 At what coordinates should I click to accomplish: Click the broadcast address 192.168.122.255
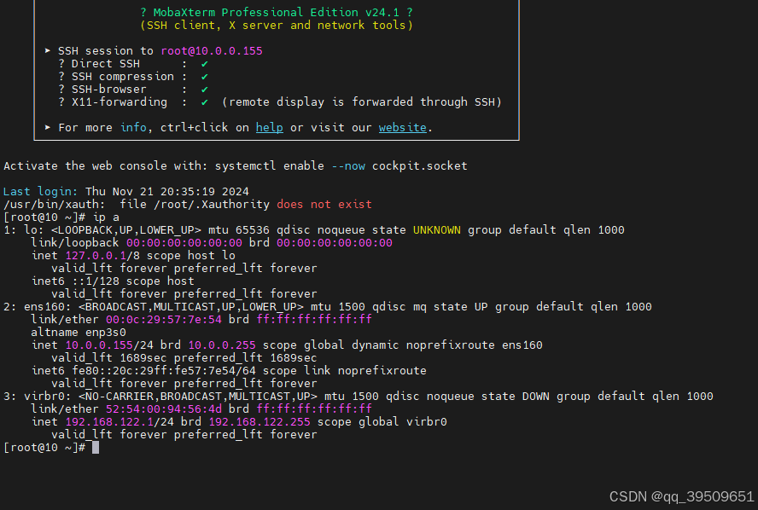click(259, 421)
